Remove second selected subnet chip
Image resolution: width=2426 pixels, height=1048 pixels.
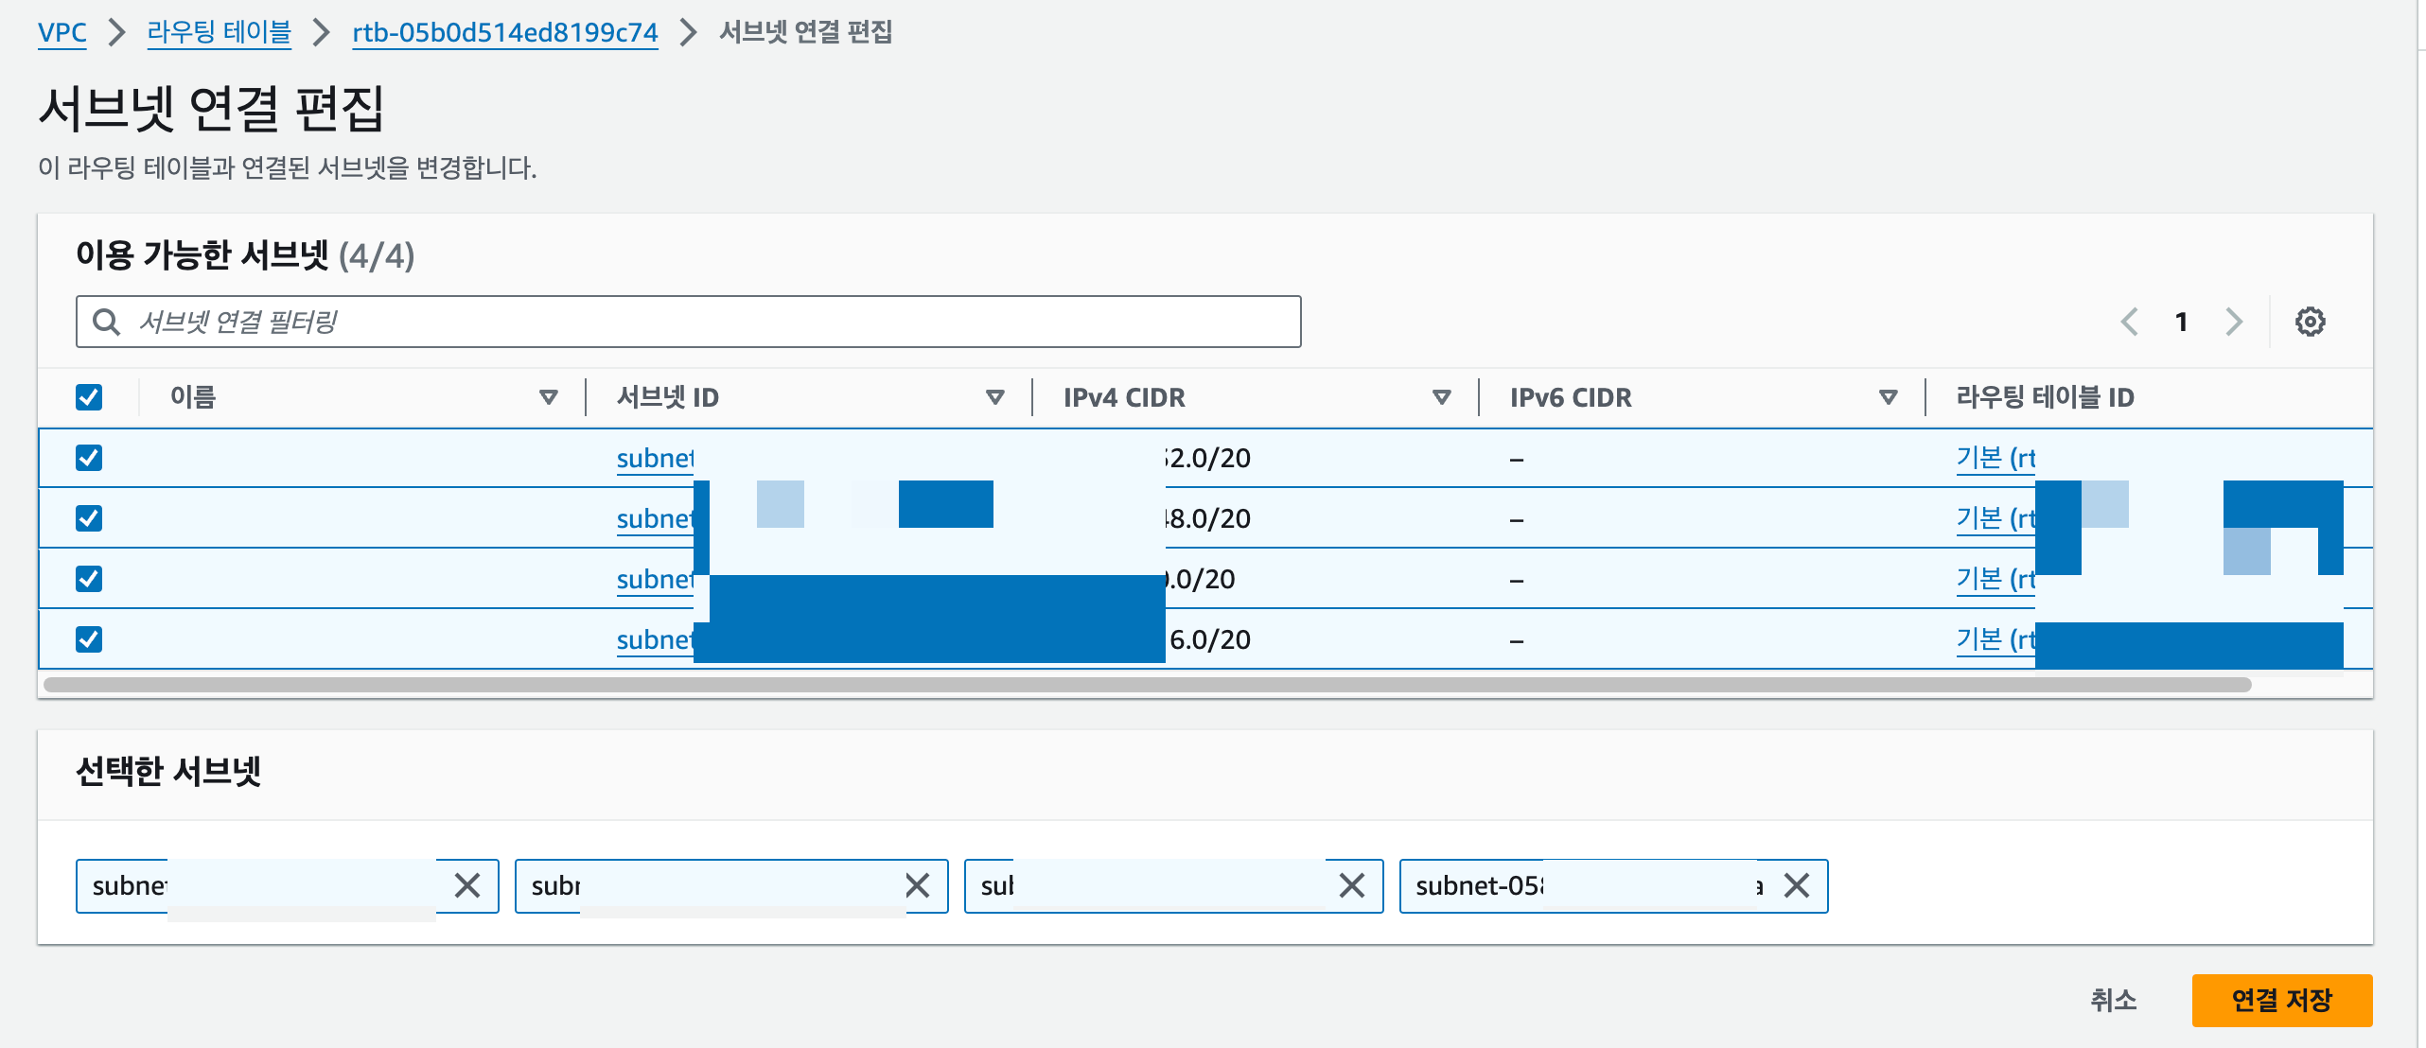917,885
